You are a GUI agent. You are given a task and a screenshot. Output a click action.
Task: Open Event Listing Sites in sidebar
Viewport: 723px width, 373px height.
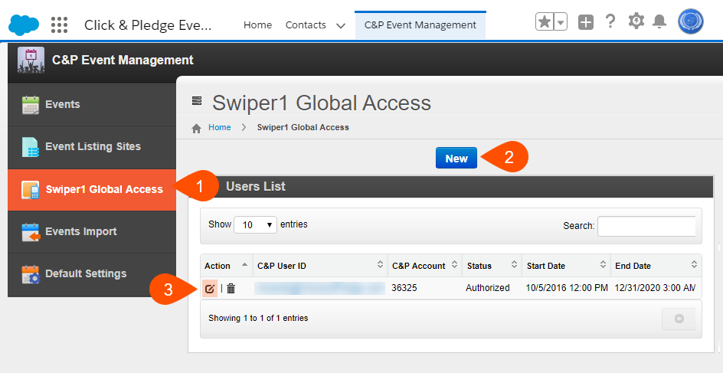(92, 147)
